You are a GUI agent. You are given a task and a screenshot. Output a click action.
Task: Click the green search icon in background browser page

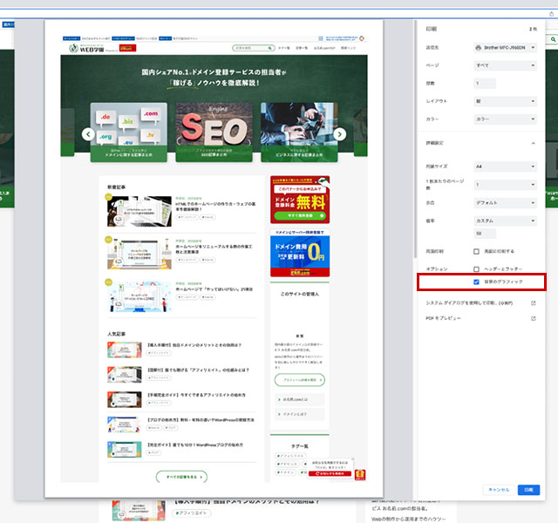coord(554,39)
